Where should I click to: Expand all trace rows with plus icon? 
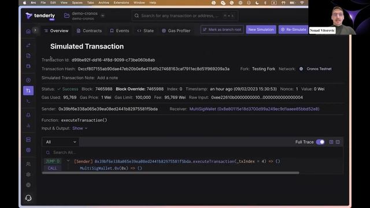coord(331,142)
